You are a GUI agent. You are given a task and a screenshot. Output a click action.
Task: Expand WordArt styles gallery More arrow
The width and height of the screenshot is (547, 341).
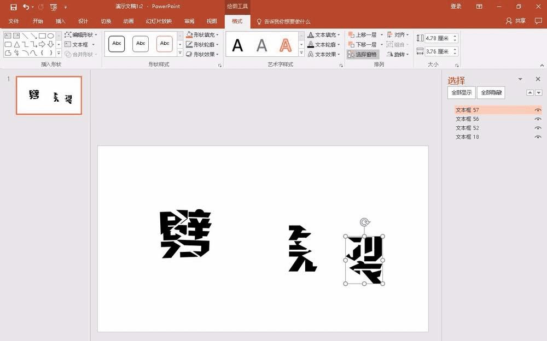point(301,53)
